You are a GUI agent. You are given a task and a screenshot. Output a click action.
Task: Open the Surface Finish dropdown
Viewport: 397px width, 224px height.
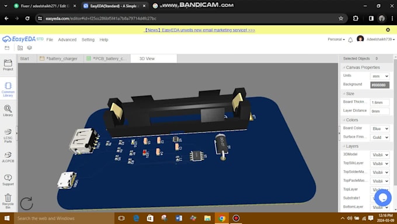coord(380,137)
